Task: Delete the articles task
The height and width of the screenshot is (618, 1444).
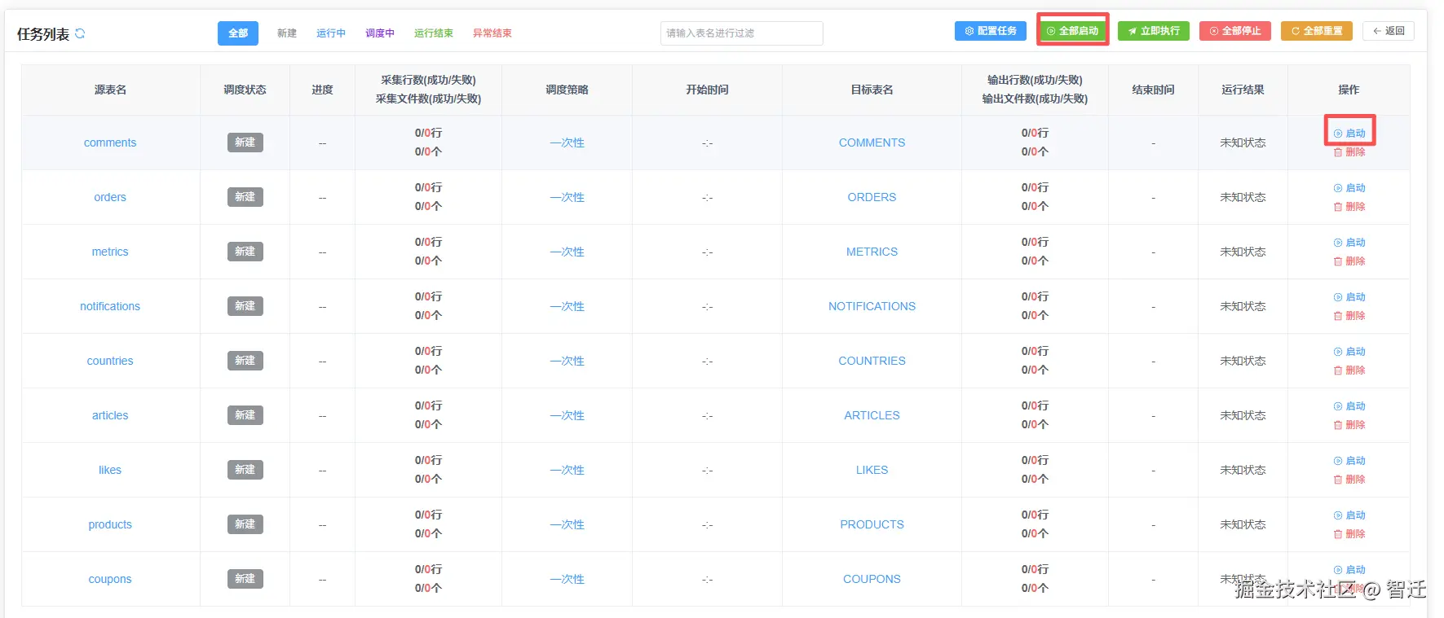Action: tap(1349, 425)
